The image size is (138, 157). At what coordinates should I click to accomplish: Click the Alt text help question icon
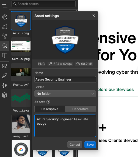(x=48, y=102)
